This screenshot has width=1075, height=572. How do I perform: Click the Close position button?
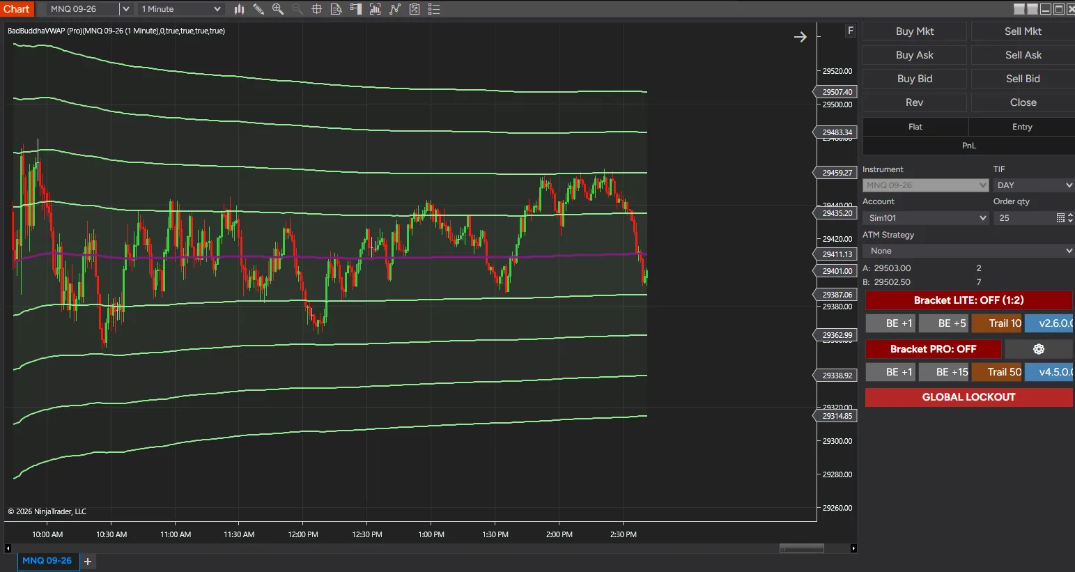point(1023,102)
